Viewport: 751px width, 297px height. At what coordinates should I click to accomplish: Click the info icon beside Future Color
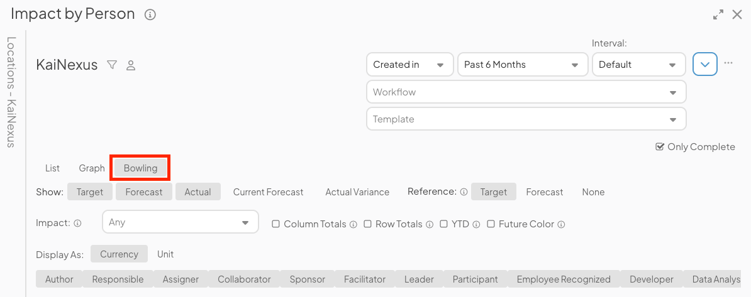[x=561, y=224]
